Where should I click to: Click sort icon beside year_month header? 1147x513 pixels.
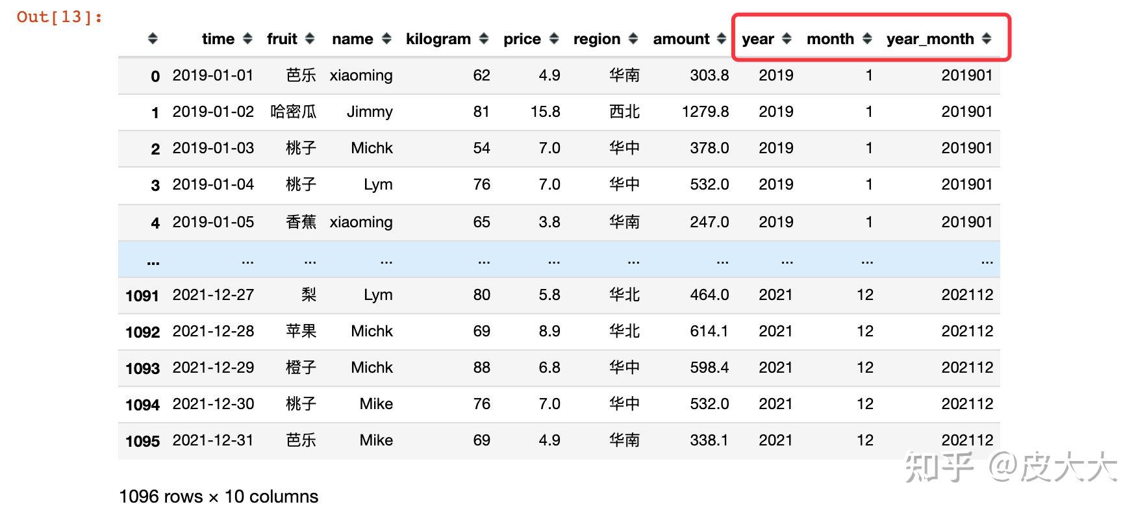987,39
